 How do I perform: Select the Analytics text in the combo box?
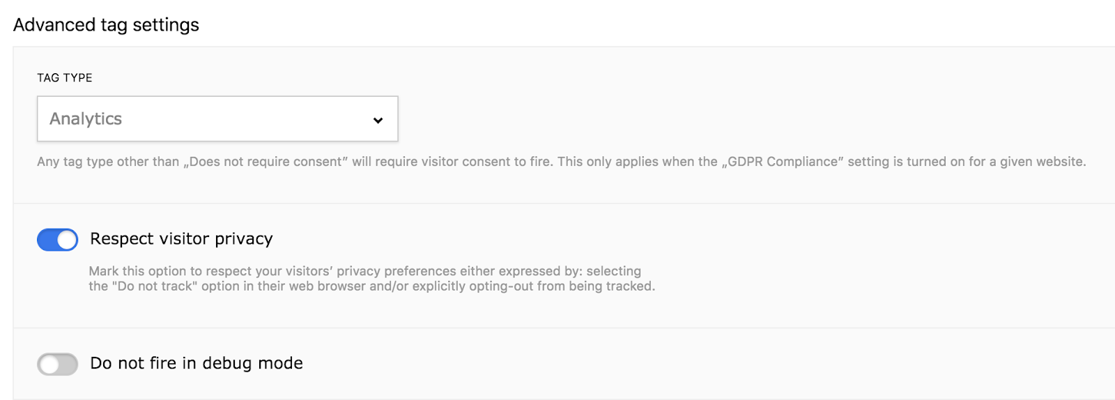pos(86,119)
